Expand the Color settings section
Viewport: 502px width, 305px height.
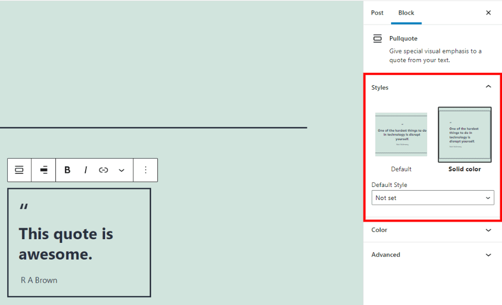[x=432, y=230]
